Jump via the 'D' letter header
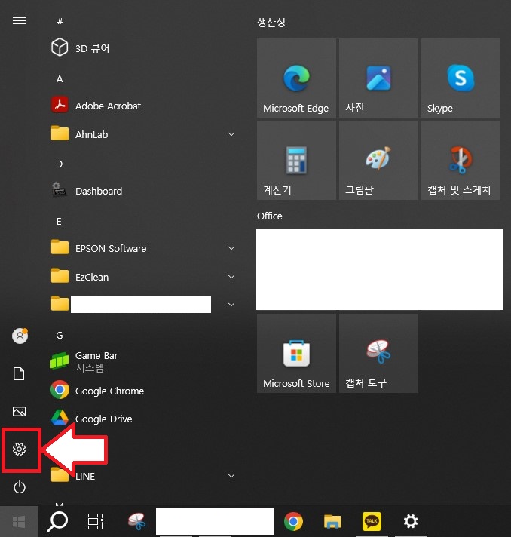This screenshot has width=511, height=537. point(60,164)
